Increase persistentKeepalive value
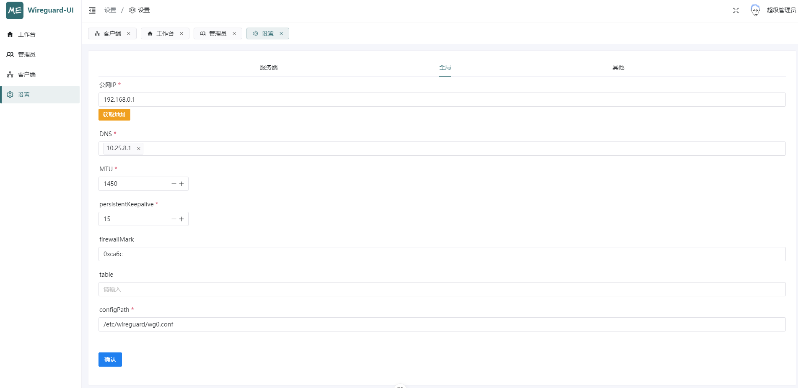This screenshot has height=388, width=798. pyautogui.click(x=181, y=219)
